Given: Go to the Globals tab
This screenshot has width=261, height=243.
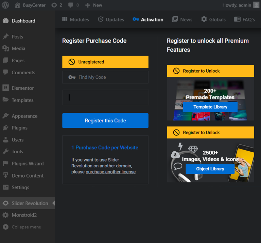Looking at the screenshot, I should 213,19.
